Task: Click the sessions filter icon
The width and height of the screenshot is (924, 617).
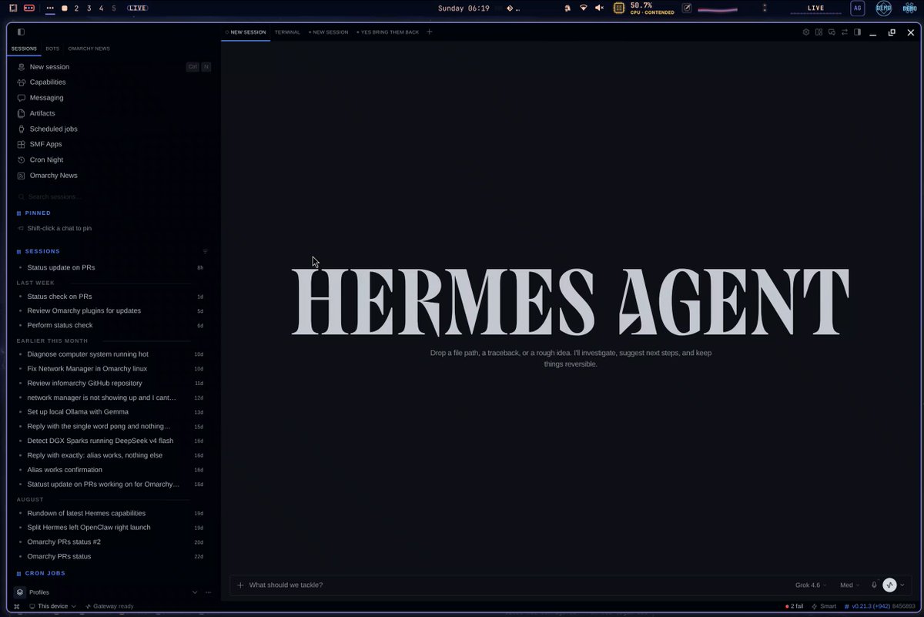Action: click(205, 251)
